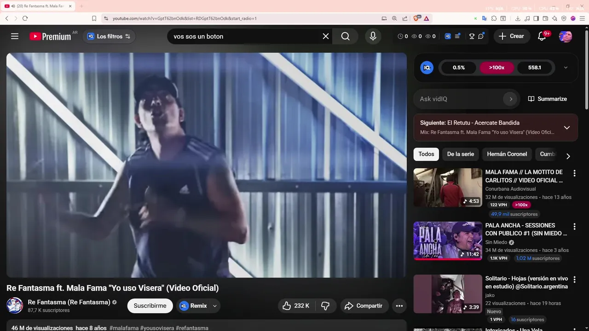Select the >100x vidIQ stat pill

coord(497,68)
